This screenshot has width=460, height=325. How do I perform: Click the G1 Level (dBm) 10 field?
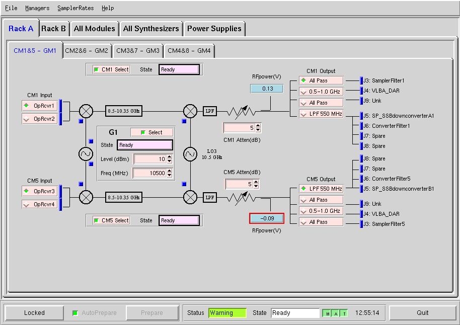point(150,159)
